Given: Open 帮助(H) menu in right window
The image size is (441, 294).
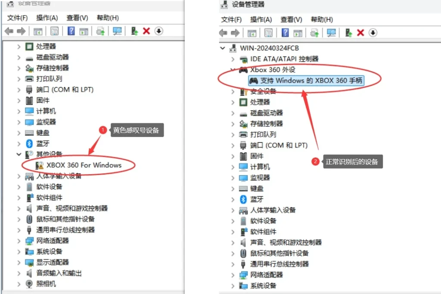Looking at the screenshot, I should pos(322,20).
